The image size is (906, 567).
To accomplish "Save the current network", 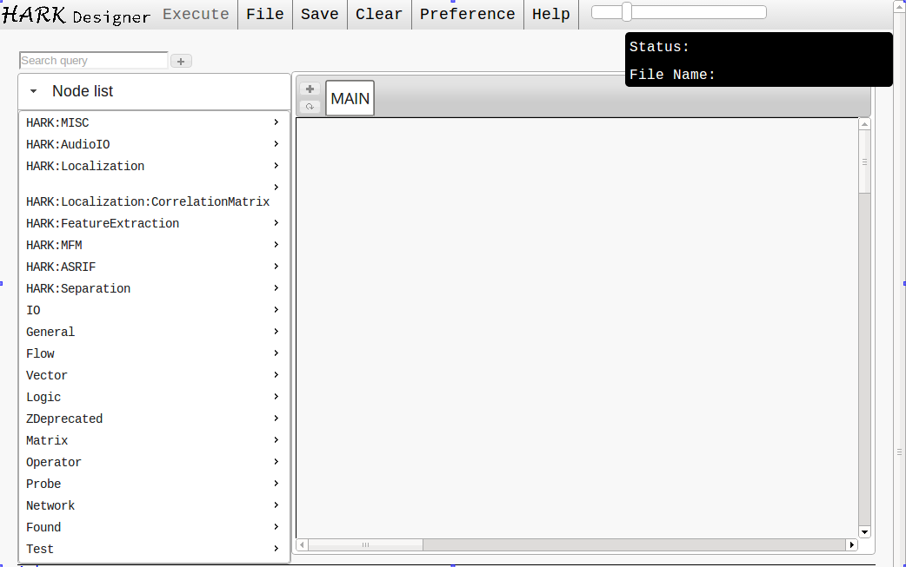I will (x=319, y=14).
